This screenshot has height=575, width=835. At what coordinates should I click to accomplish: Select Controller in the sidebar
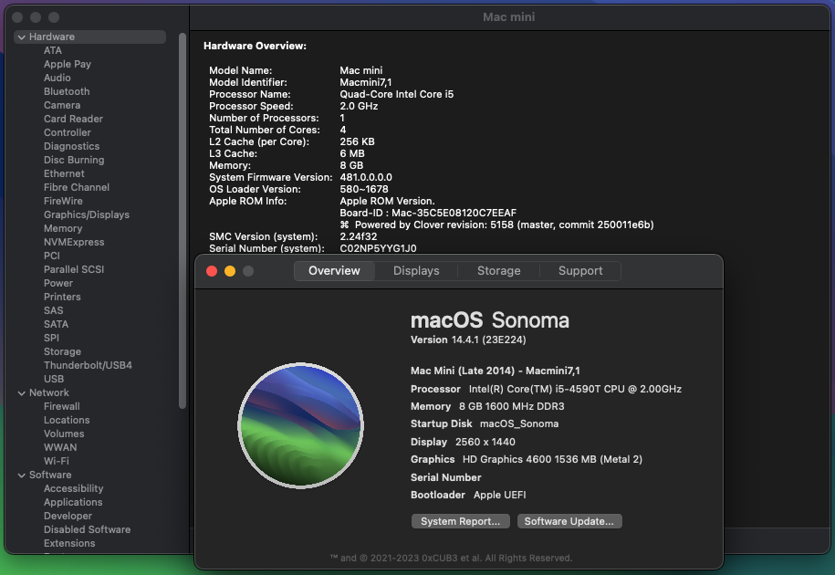point(68,132)
